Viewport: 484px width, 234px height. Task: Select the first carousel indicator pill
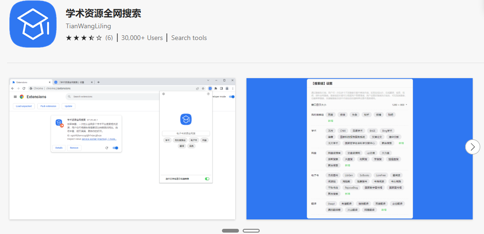(x=230, y=231)
